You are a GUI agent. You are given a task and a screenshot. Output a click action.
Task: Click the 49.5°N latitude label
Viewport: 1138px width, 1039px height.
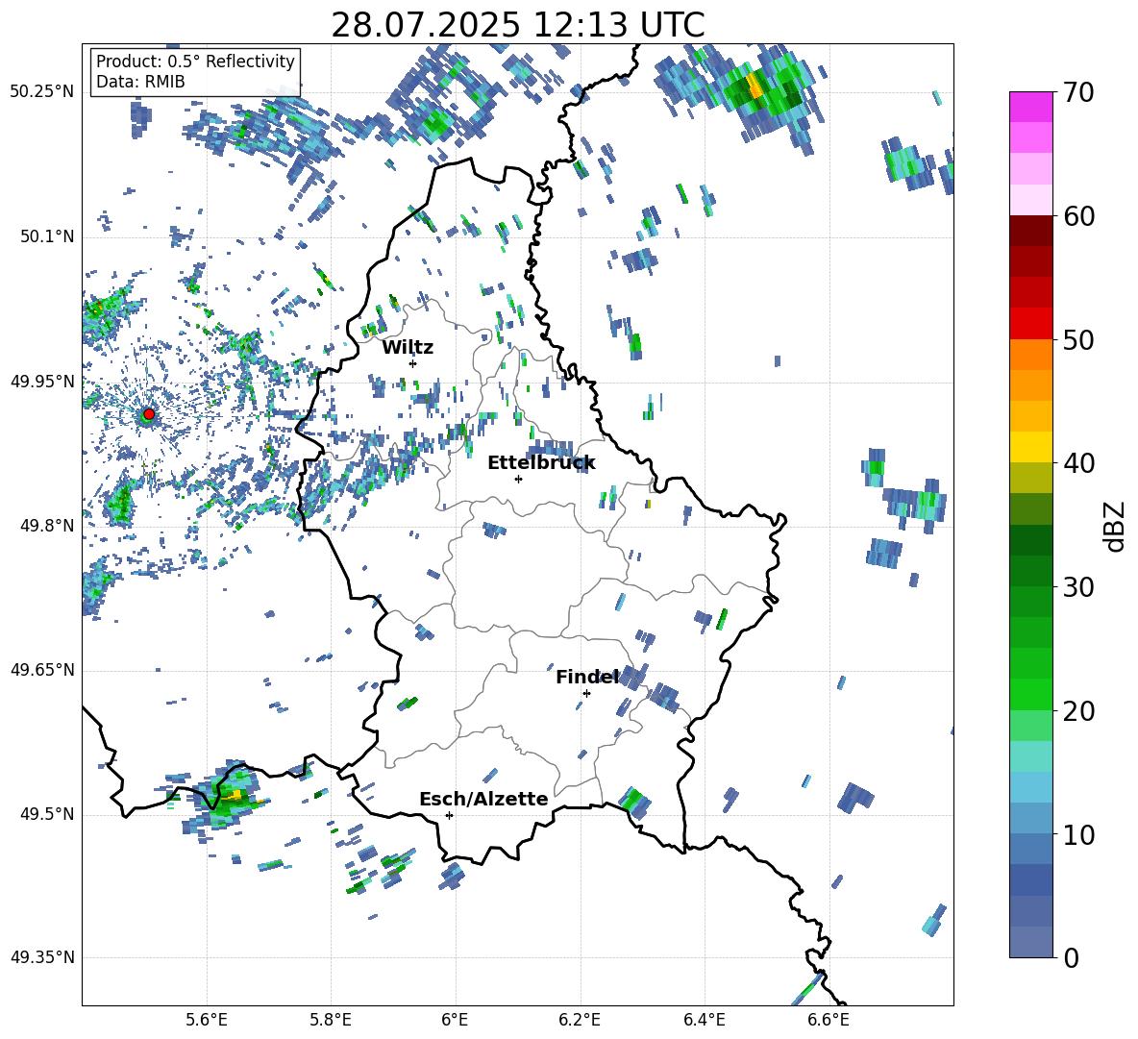coord(47,814)
